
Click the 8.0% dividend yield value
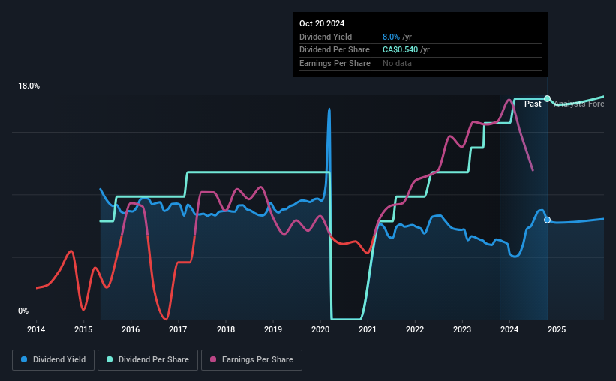pyautogui.click(x=391, y=37)
